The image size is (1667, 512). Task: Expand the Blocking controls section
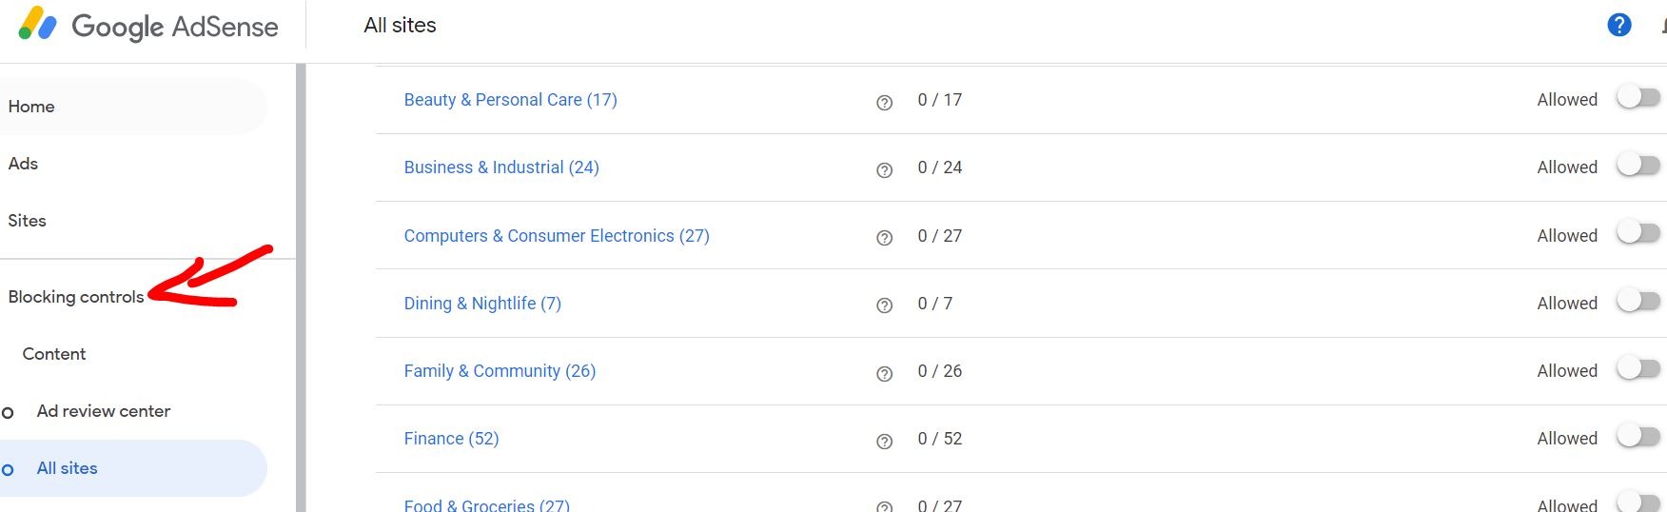[x=76, y=297]
